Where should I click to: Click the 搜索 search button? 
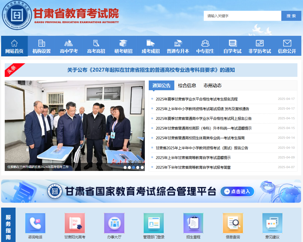(291, 16)
